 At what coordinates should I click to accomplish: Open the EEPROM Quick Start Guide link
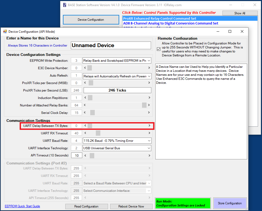click(22, 206)
